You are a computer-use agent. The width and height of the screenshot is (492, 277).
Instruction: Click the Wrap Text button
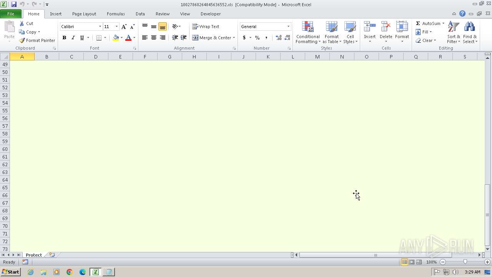click(206, 27)
